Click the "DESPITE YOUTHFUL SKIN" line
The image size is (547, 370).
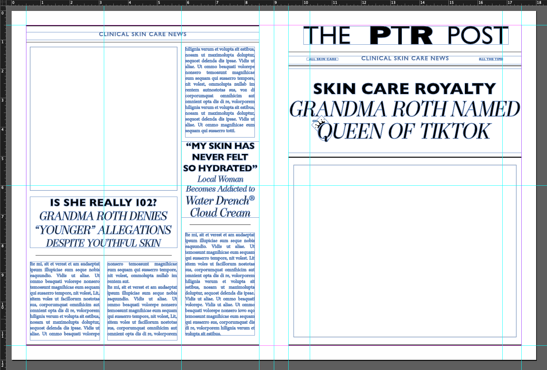pyautogui.click(x=103, y=243)
